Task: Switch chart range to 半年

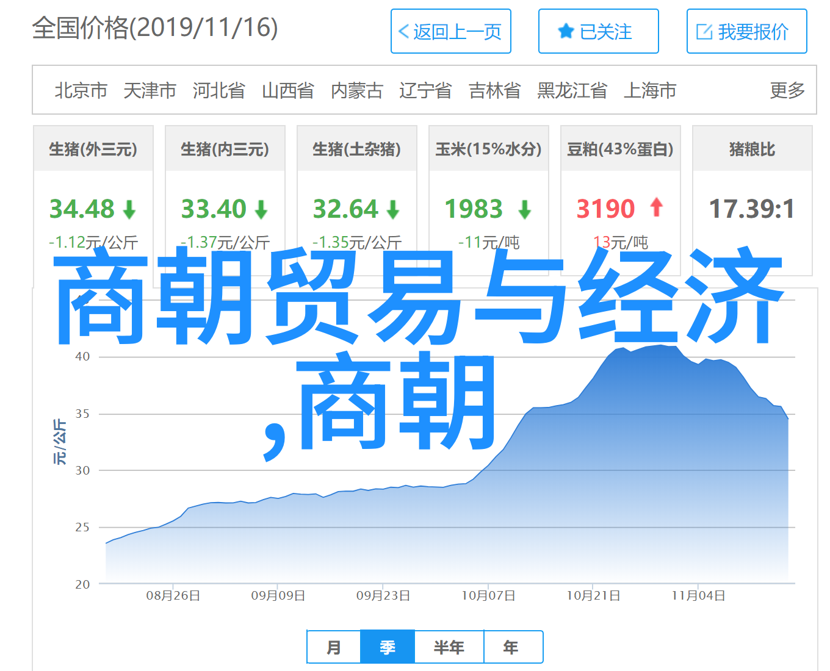Action: click(x=449, y=647)
